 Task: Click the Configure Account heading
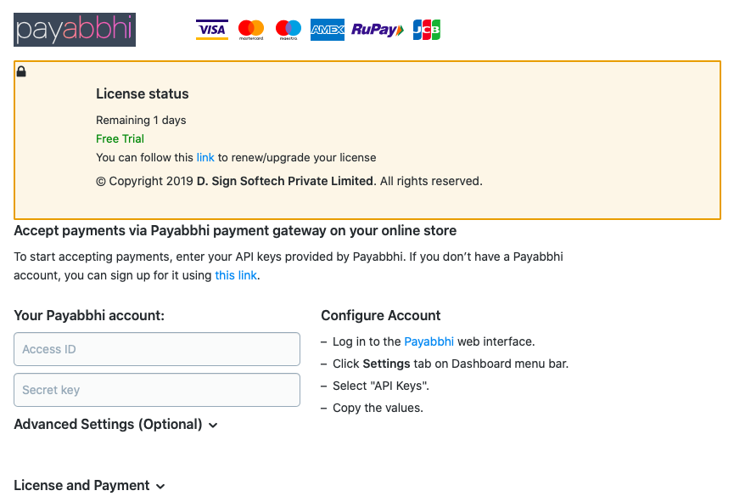(380, 315)
